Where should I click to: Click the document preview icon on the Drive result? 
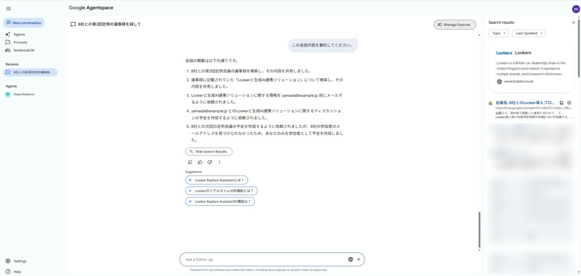click(562, 103)
